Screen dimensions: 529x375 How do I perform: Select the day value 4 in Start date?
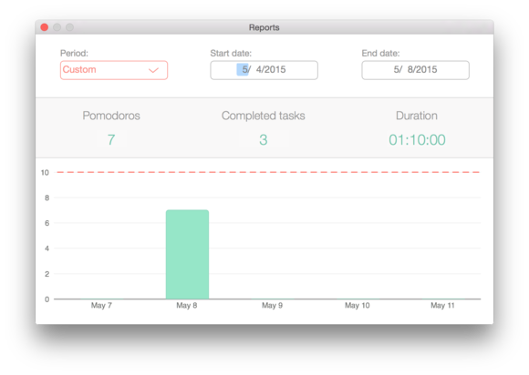click(259, 70)
